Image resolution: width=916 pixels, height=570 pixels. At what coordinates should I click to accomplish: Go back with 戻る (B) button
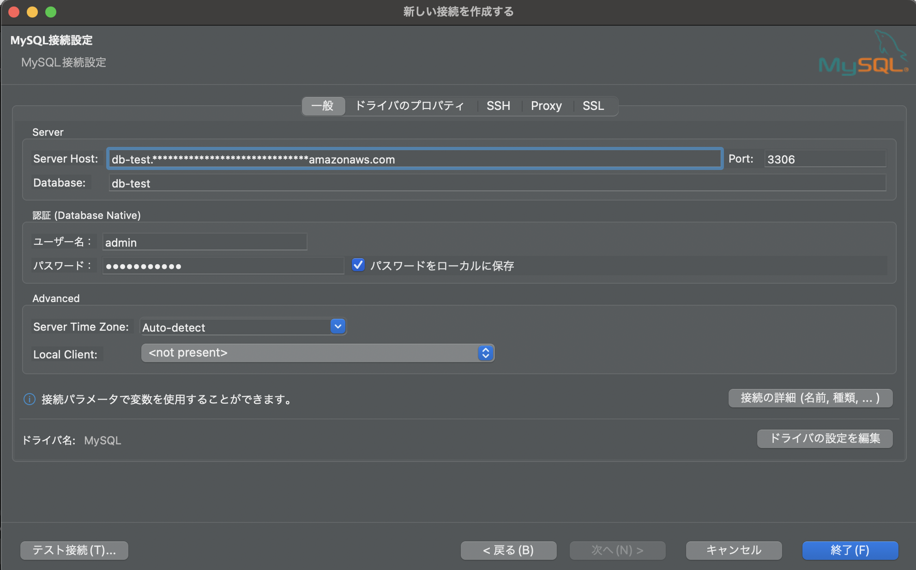[x=508, y=550]
